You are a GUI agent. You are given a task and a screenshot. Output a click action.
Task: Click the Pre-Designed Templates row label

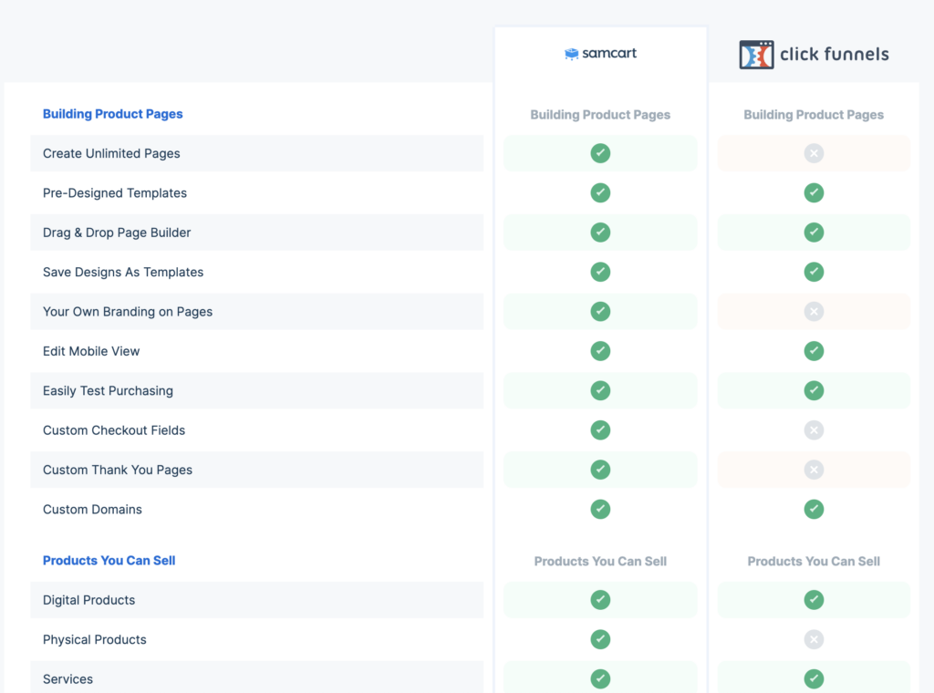coord(115,193)
